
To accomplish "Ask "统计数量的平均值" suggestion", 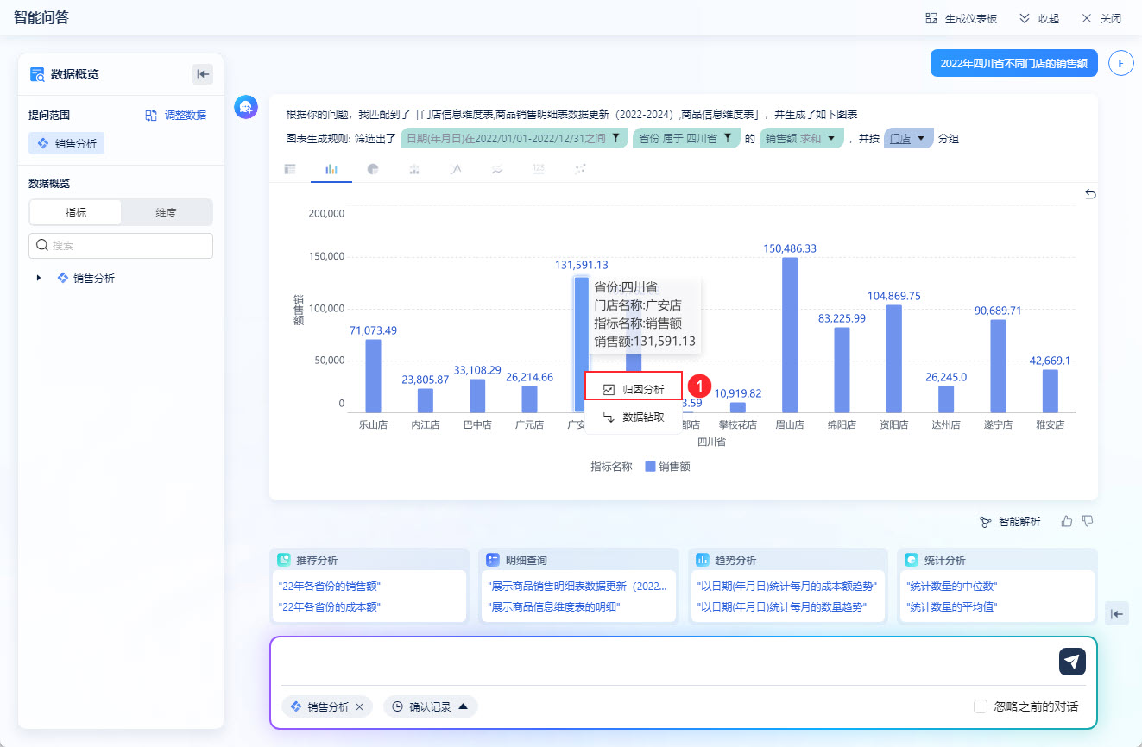I will pyautogui.click(x=952, y=606).
